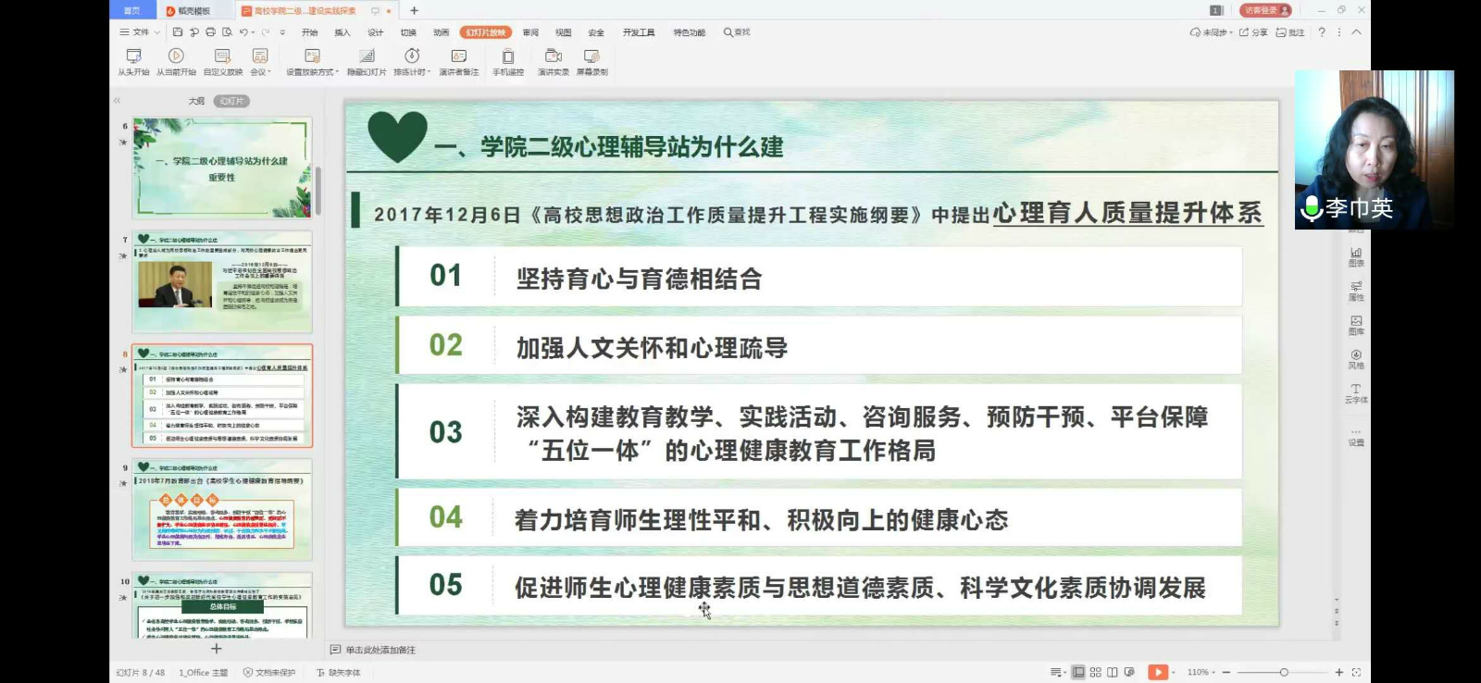The width and height of the screenshot is (1481, 683).
Task: Switch to the 动画 Animation tab
Action: tap(442, 32)
